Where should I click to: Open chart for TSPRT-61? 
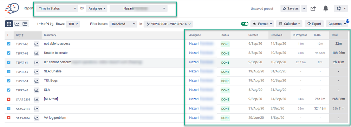click(x=36, y=63)
